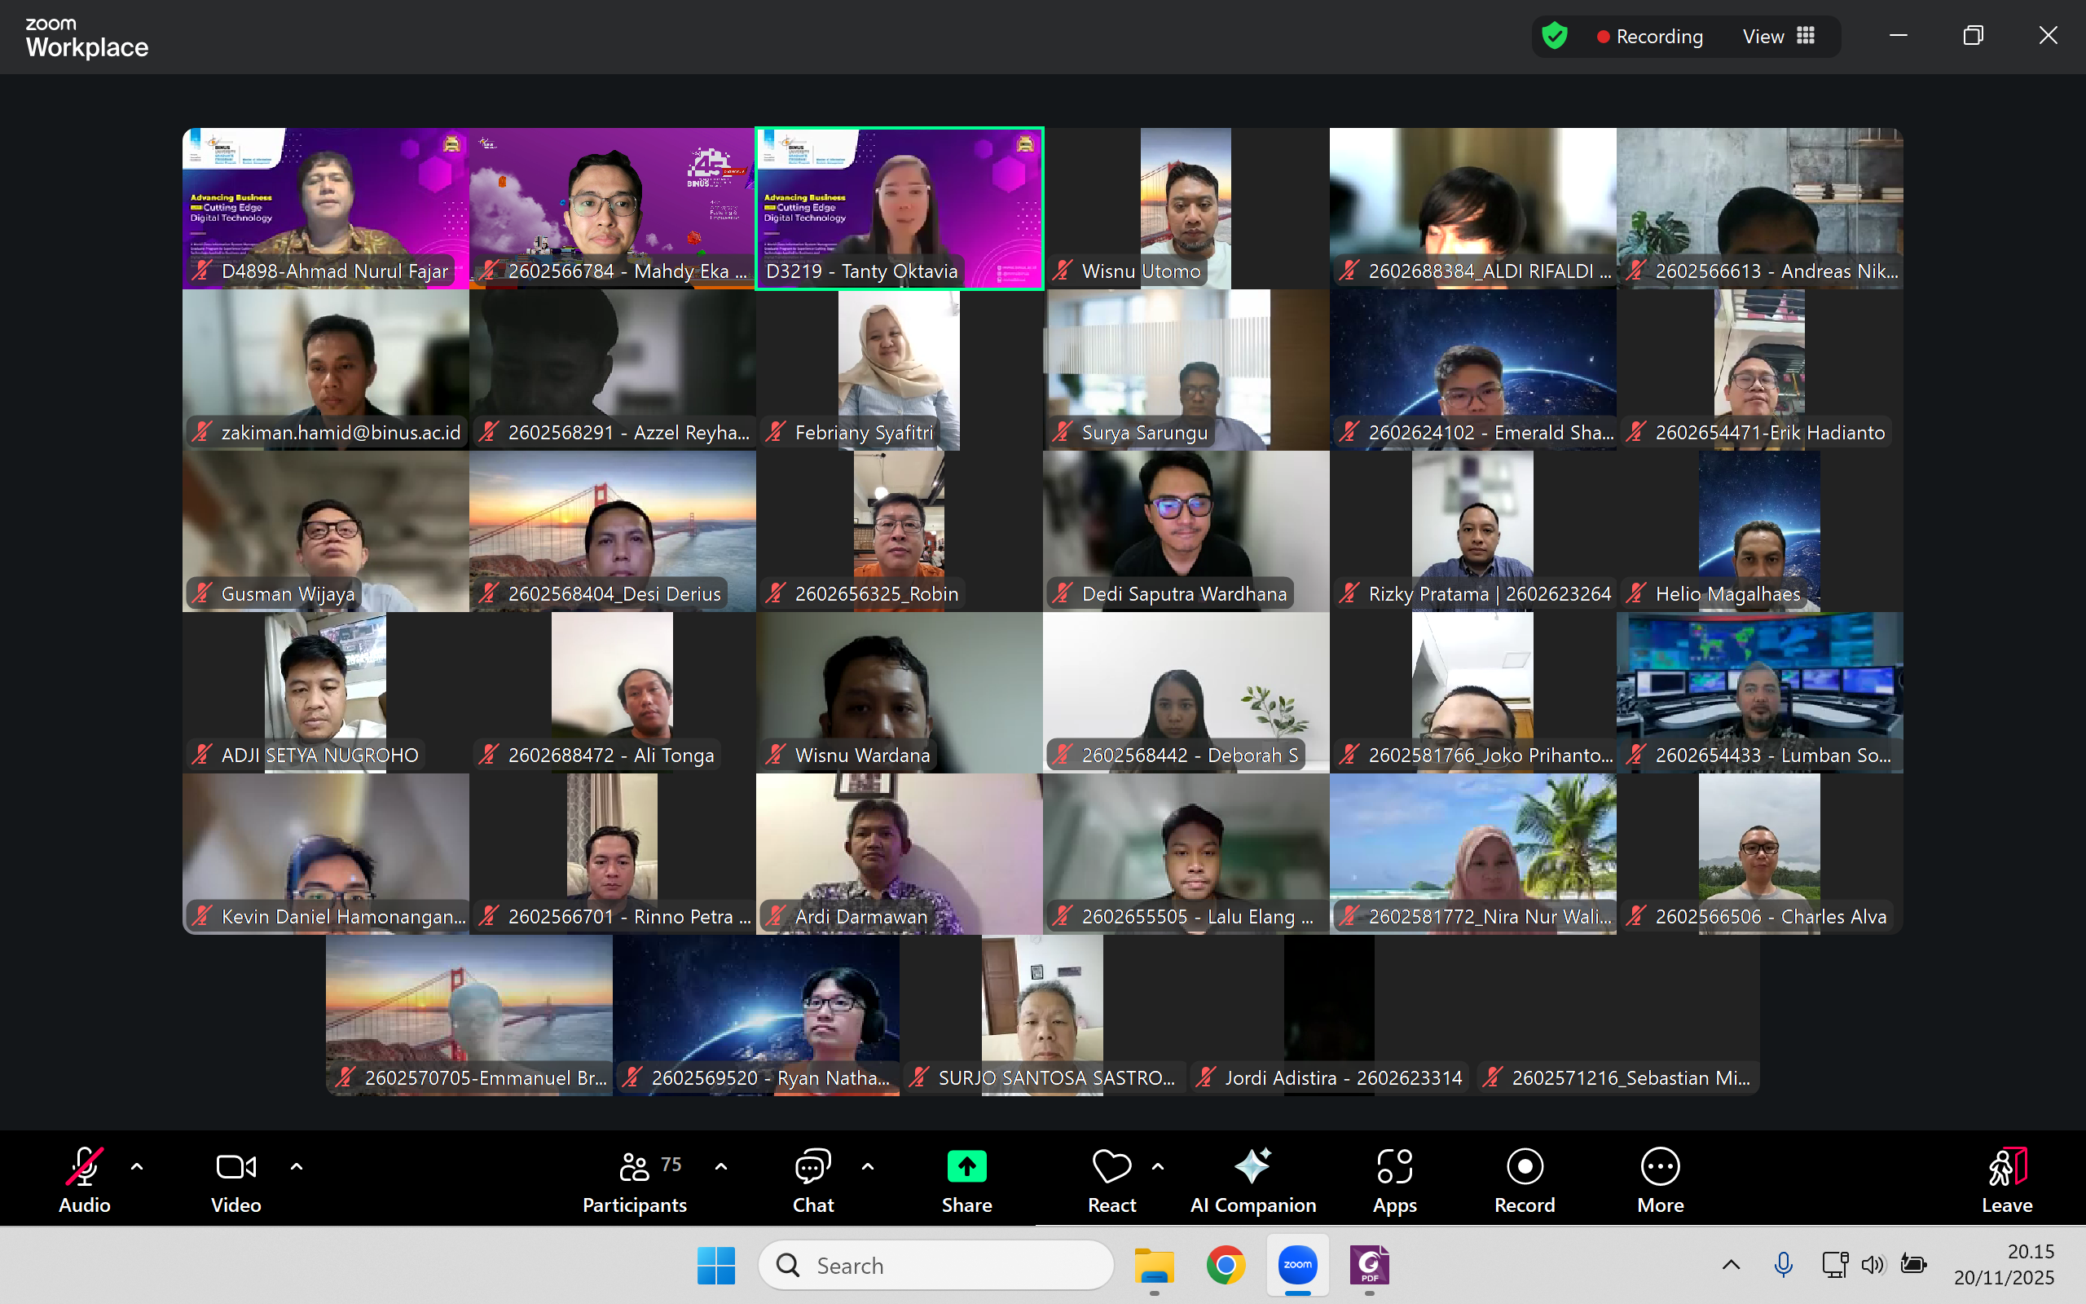Launch the AI Companion sparkle icon
This screenshot has width=2086, height=1304.
click(1252, 1167)
